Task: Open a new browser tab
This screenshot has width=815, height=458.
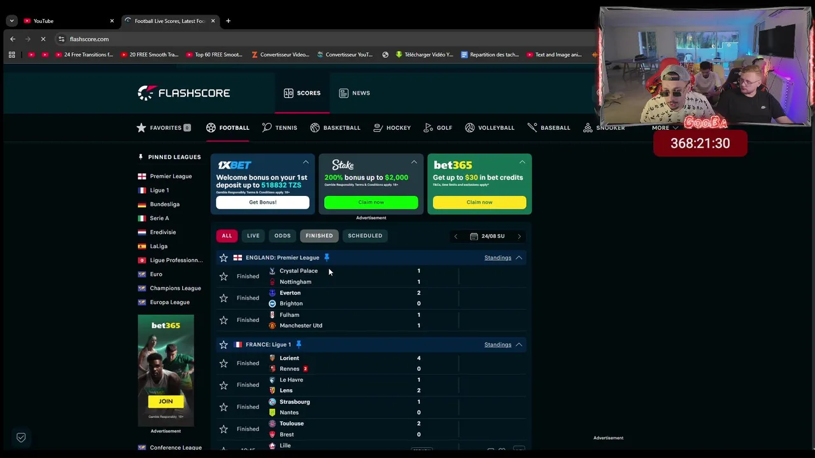Action: 228,21
